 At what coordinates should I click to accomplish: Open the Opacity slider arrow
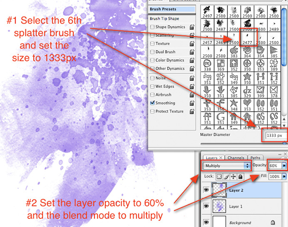[x=284, y=166]
